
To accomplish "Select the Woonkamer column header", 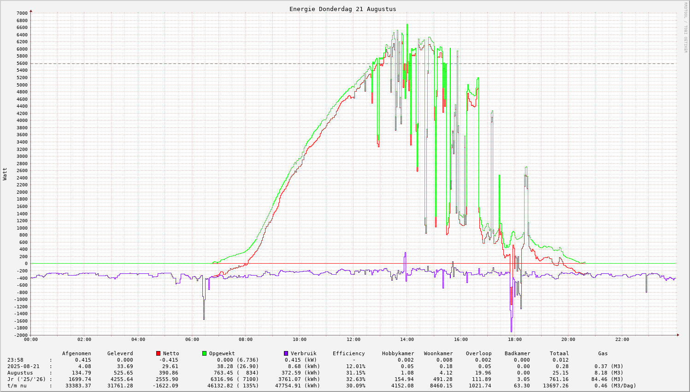I will [x=438, y=353].
